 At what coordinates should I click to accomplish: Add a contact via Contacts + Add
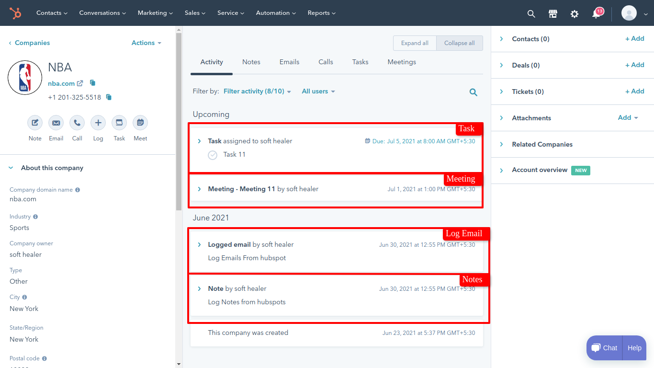pos(635,39)
